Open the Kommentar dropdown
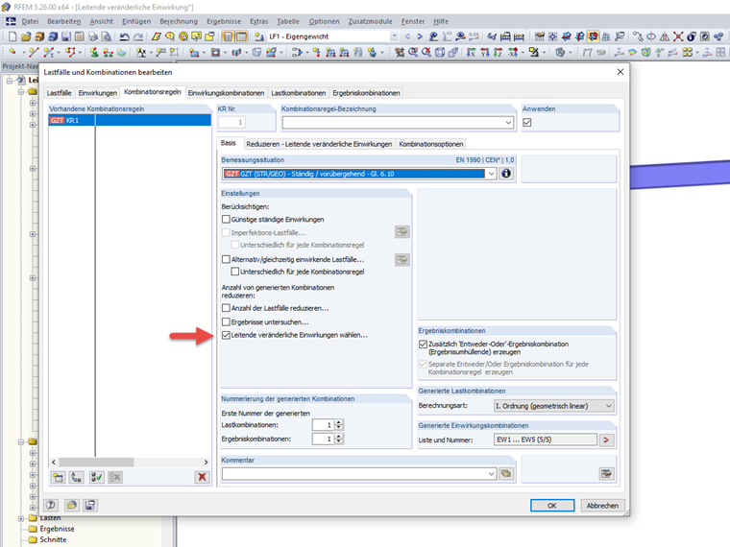This screenshot has width=730, height=547. [x=491, y=473]
